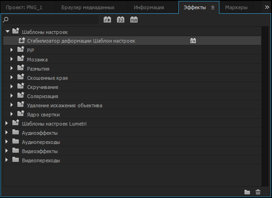
Task: Click the Скошенные края folder icon
Action: [21, 77]
